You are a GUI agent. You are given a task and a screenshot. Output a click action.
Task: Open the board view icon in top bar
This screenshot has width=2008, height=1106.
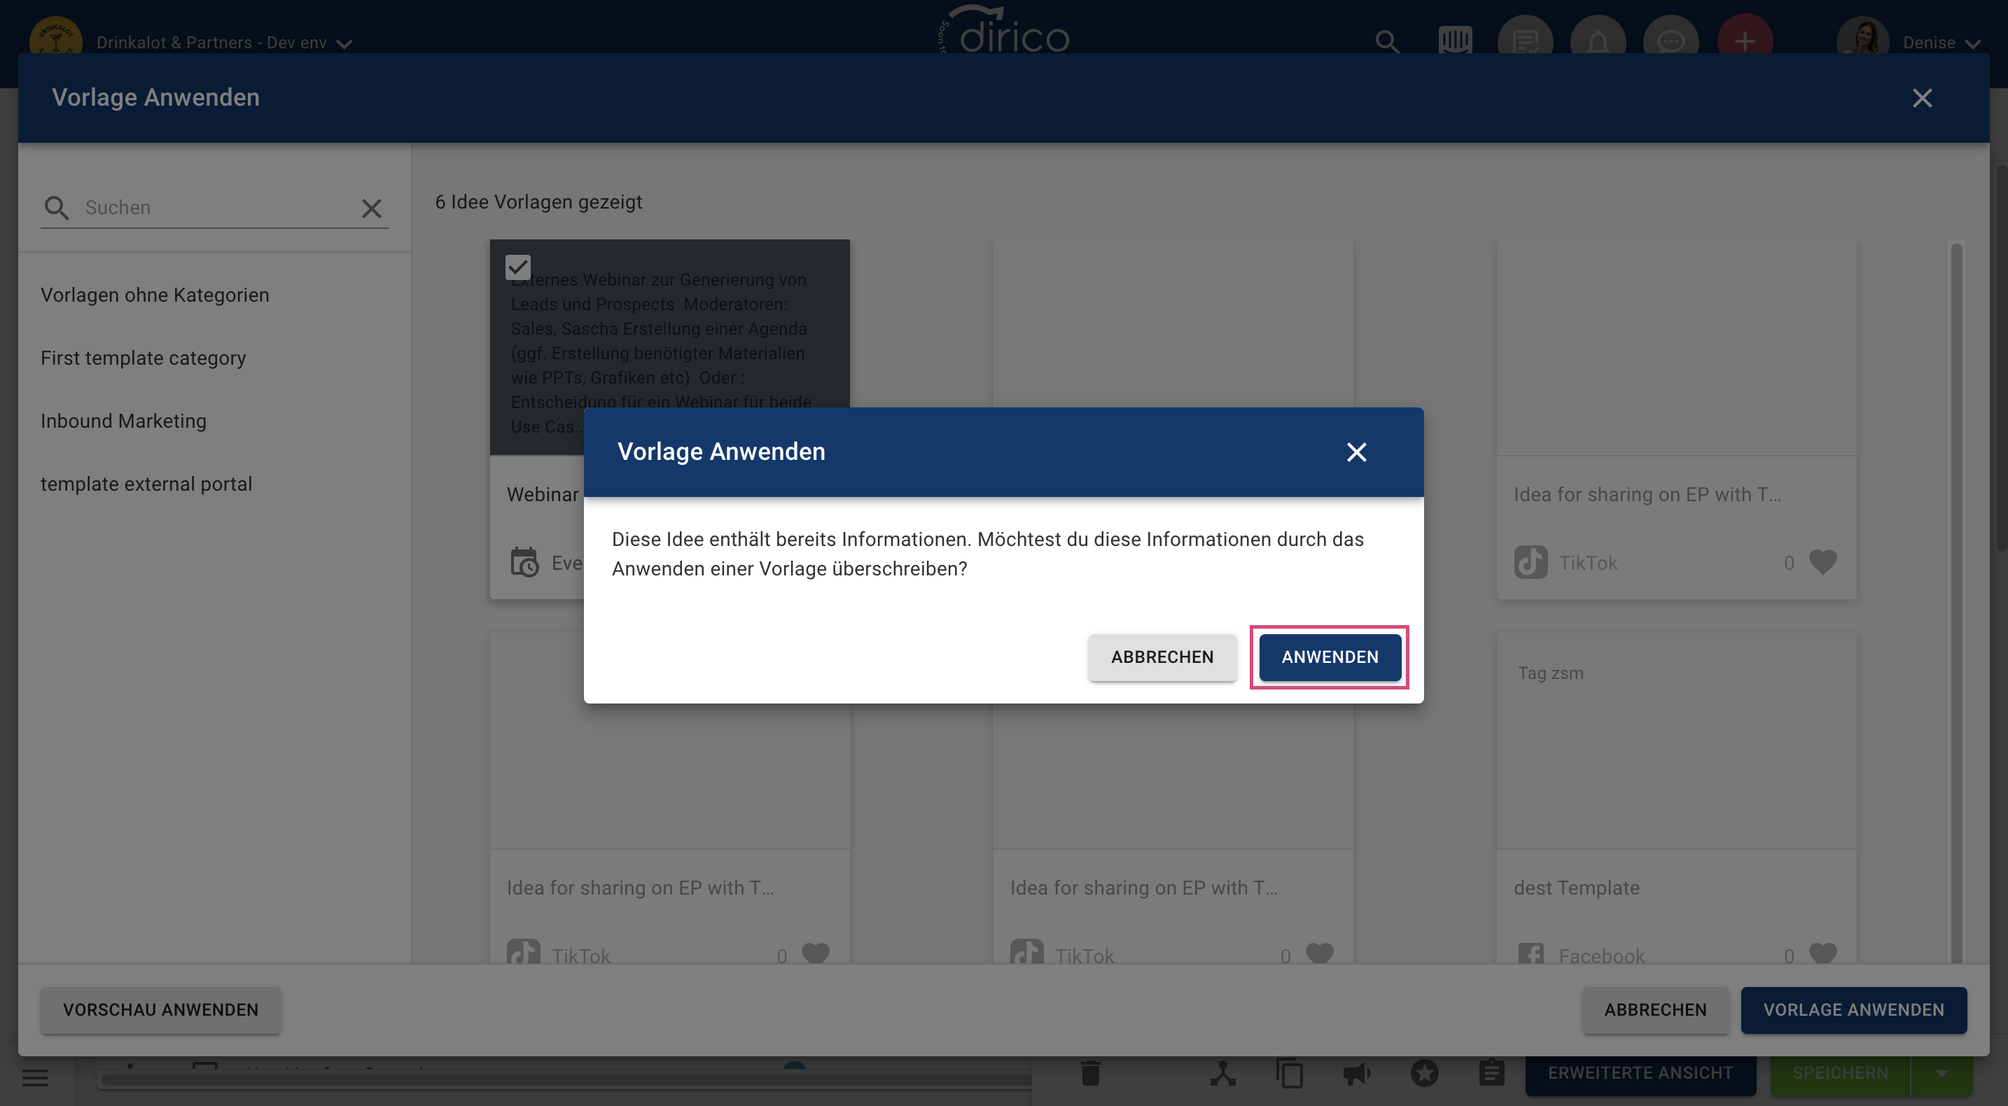tap(1455, 41)
